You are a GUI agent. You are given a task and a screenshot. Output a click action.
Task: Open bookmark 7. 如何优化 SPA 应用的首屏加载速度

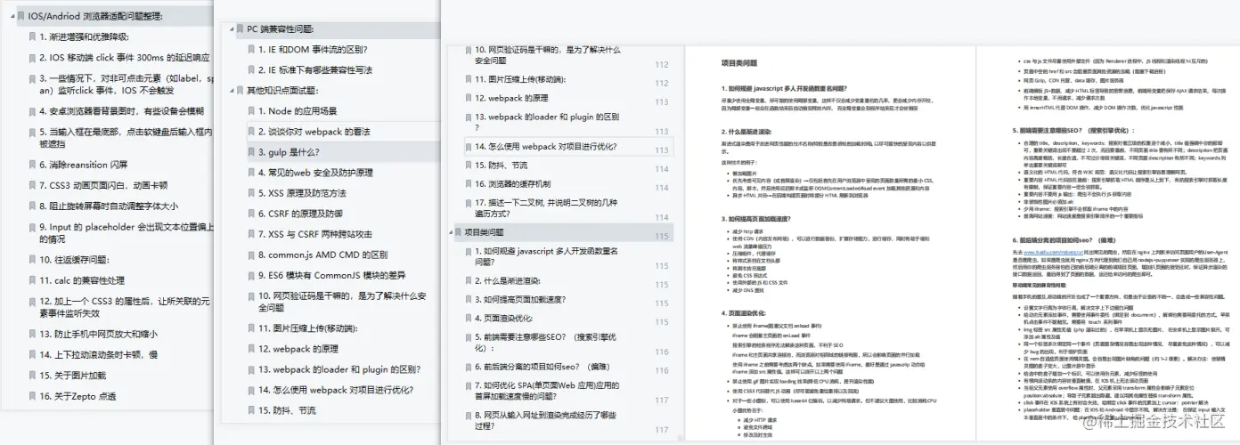pyautogui.click(x=547, y=391)
